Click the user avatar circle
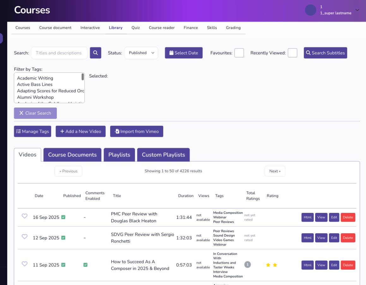This screenshot has height=285, width=366. click(310, 10)
